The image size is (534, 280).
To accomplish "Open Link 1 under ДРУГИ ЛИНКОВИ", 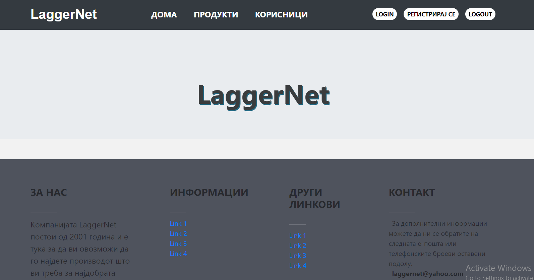I will (297, 235).
